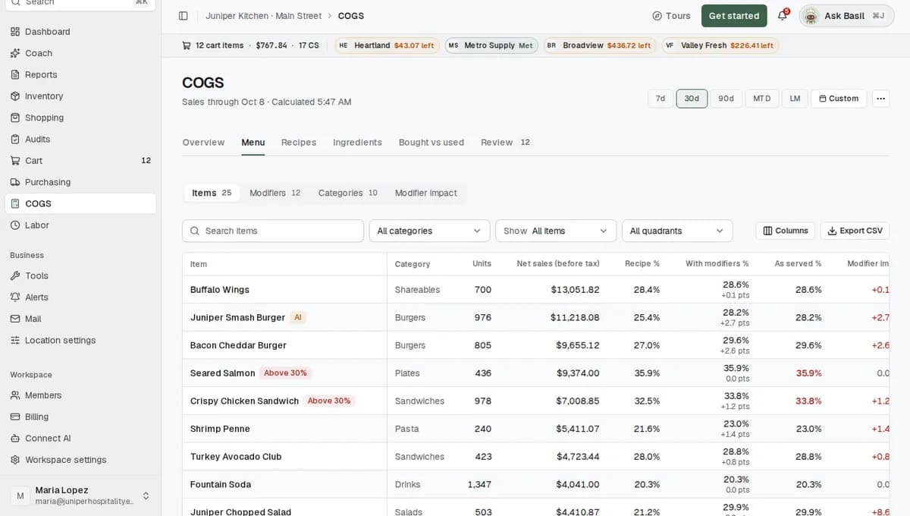Select the 30d date range
This screenshot has width=910, height=516.
tap(692, 99)
